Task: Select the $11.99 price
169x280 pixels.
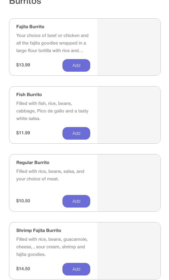Action: point(23,133)
